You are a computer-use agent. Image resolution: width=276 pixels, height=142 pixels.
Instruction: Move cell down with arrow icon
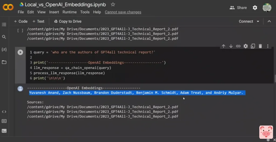[231, 46]
